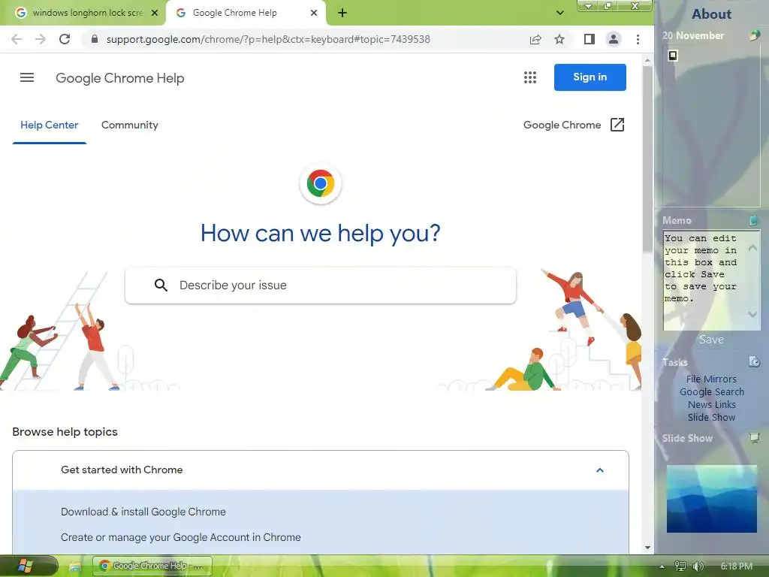Reload the Google Chrome Help page
The image size is (769, 577).
(65, 39)
